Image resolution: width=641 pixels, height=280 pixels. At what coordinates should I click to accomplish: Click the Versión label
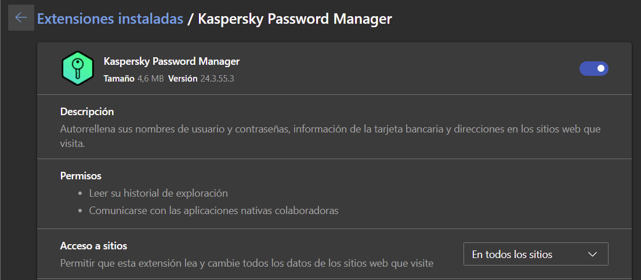coord(184,78)
